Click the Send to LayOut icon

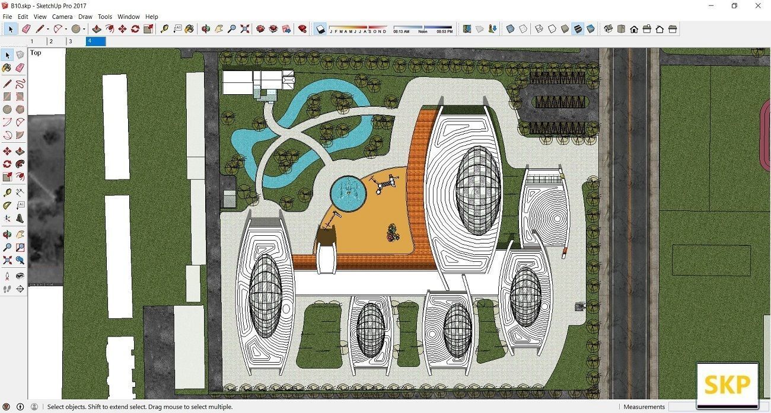pyautogui.click(x=286, y=28)
